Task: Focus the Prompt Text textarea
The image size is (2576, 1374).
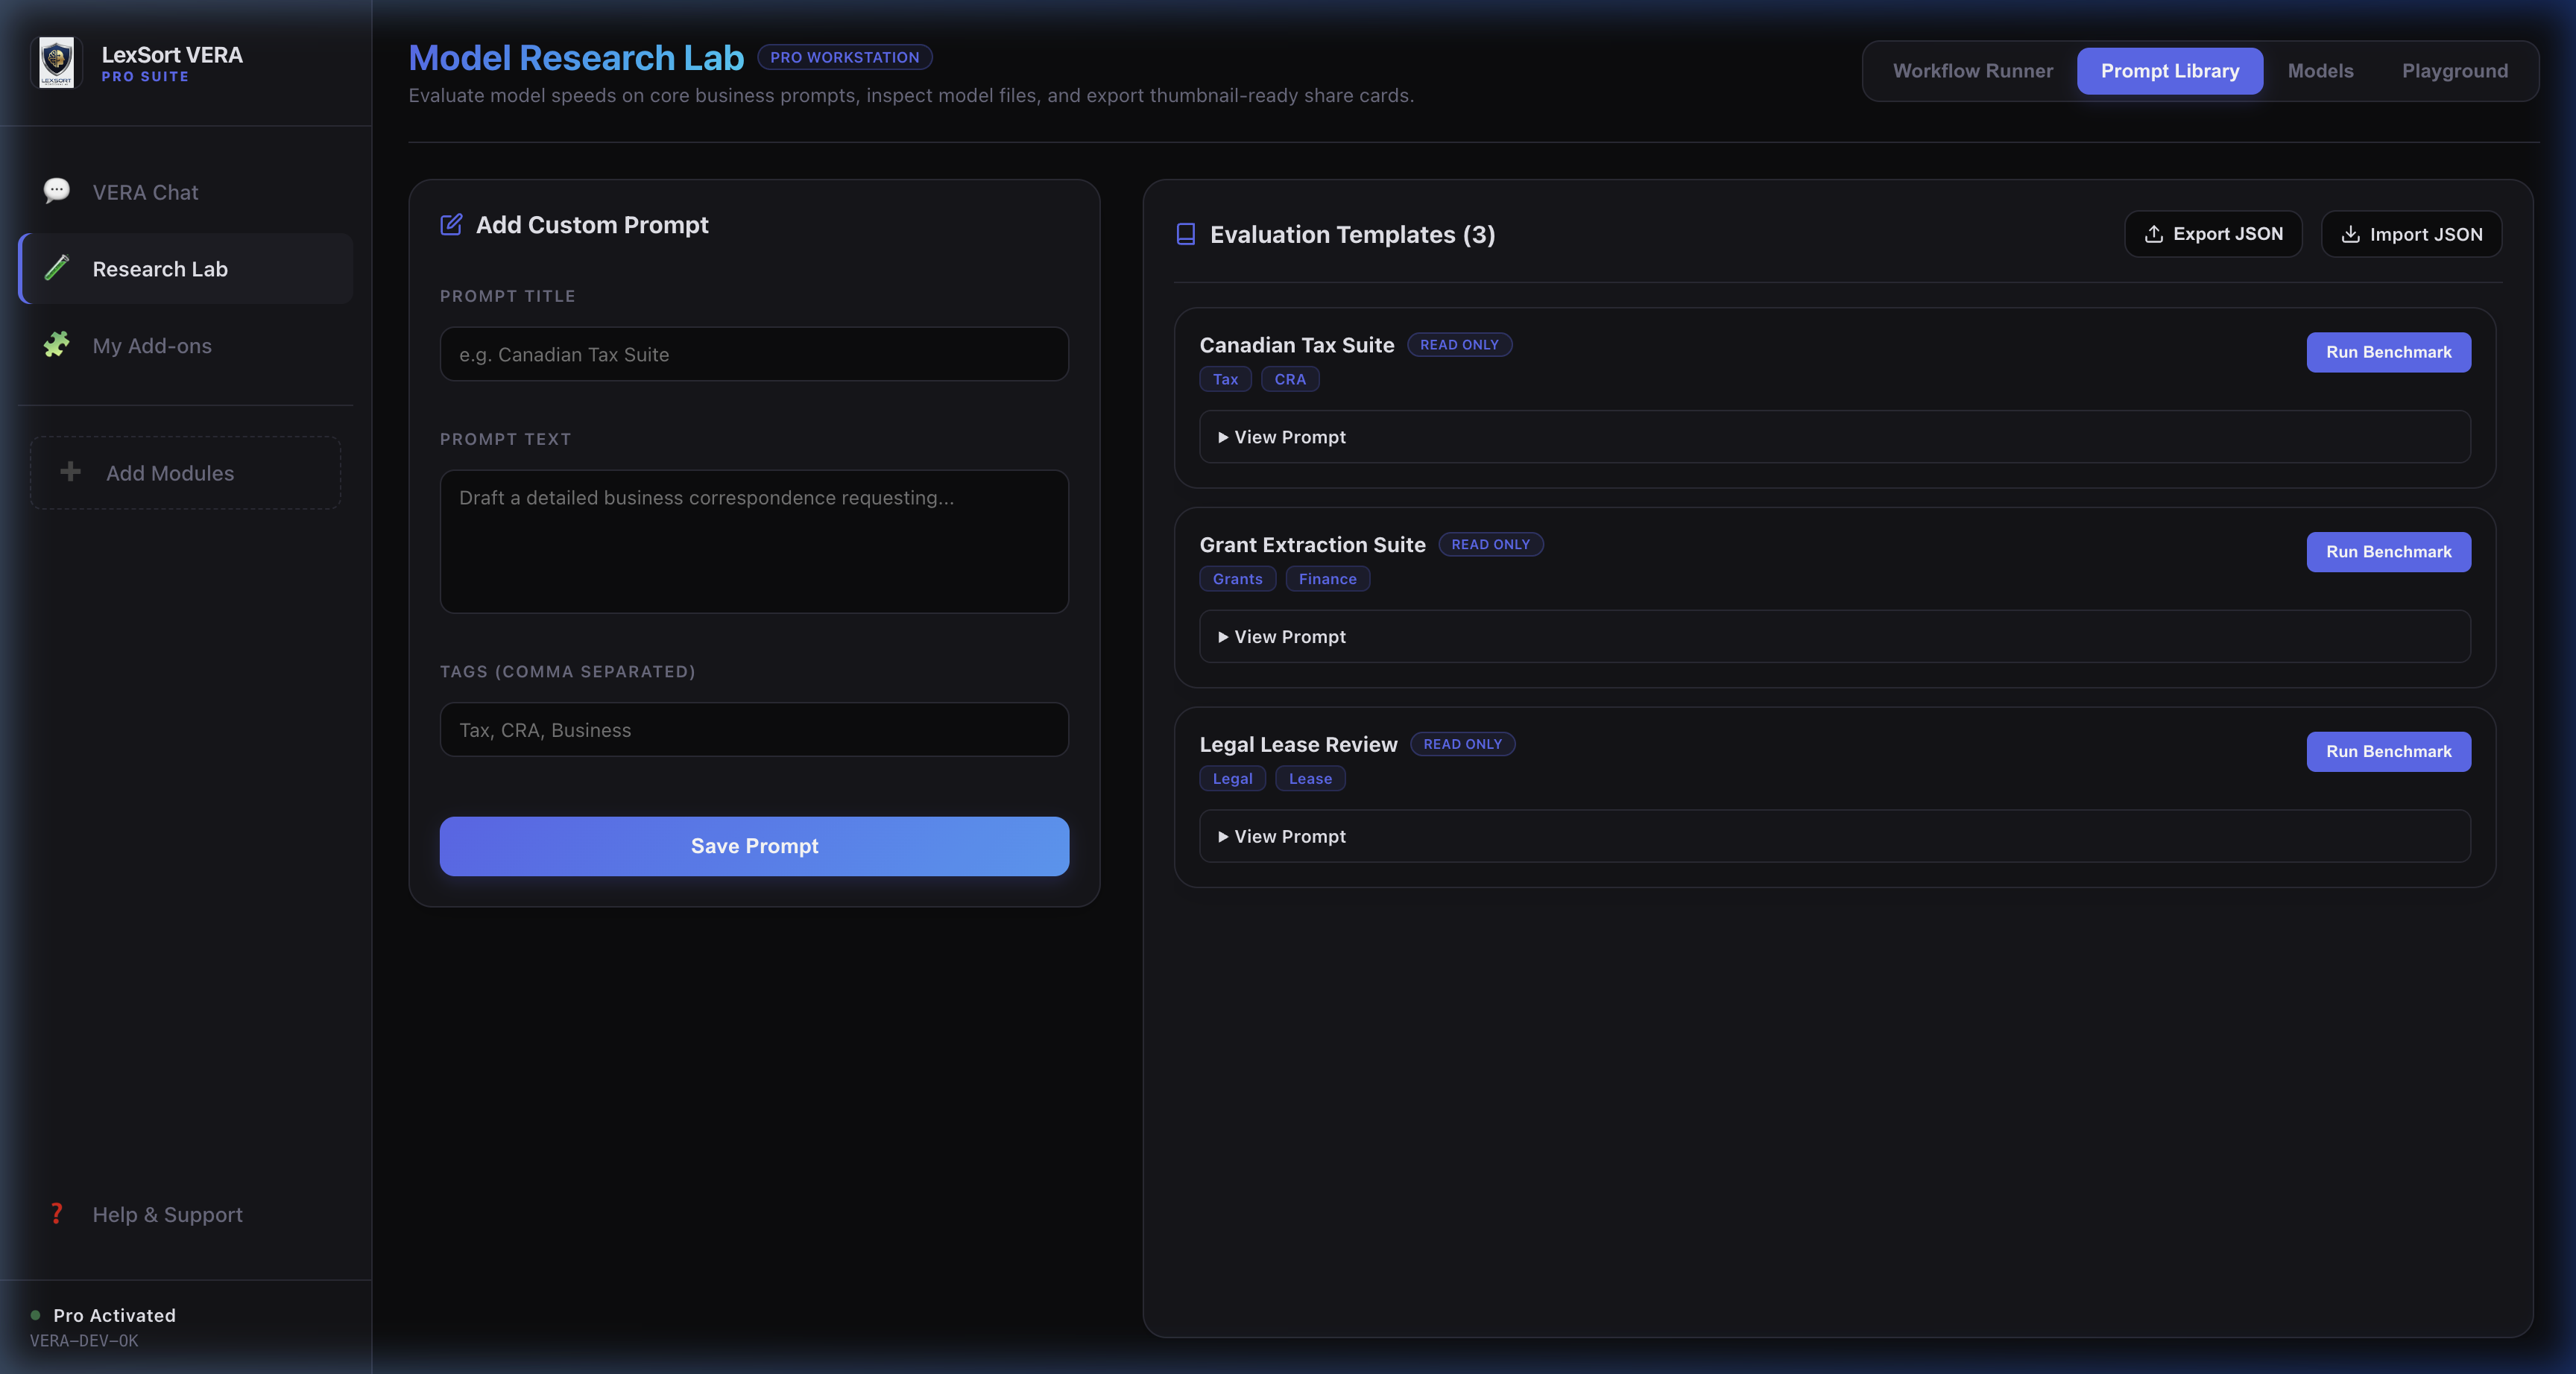Action: tap(754, 541)
